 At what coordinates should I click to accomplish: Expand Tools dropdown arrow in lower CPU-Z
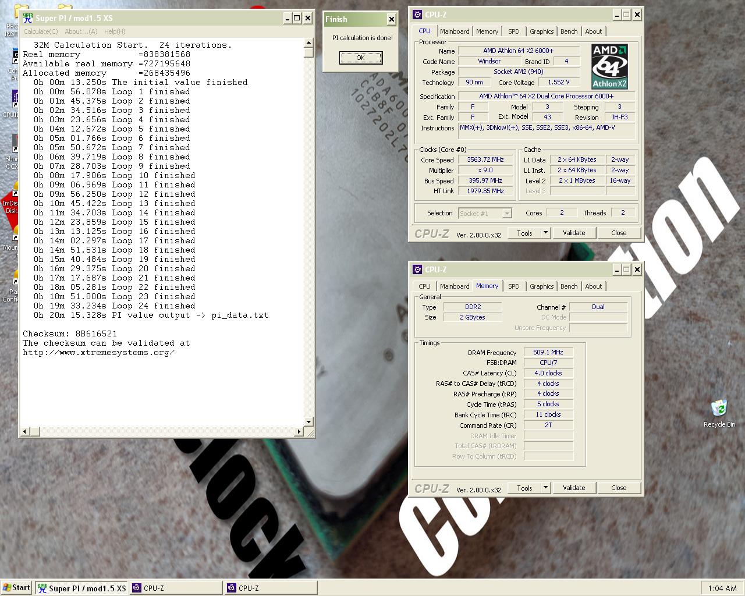pyautogui.click(x=545, y=488)
